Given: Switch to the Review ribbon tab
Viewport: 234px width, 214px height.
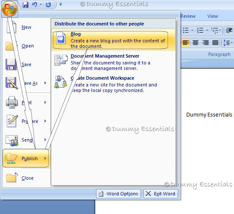Looking at the screenshot, I should pyautogui.click(x=188, y=16).
